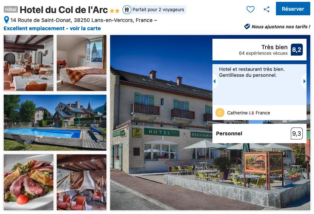Click the share icon
Viewport: 314px width, 214px height.
(266, 9)
